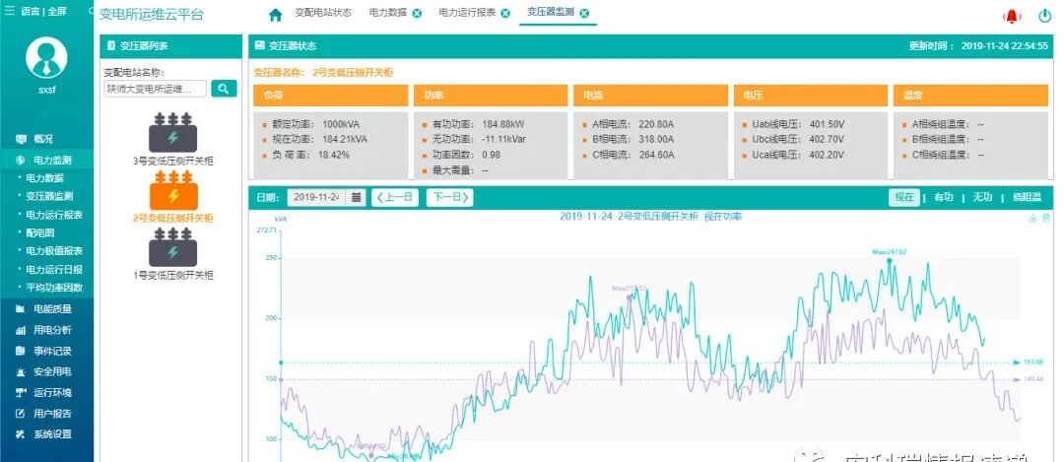Click the 有功功率 184.88kW value

point(502,124)
